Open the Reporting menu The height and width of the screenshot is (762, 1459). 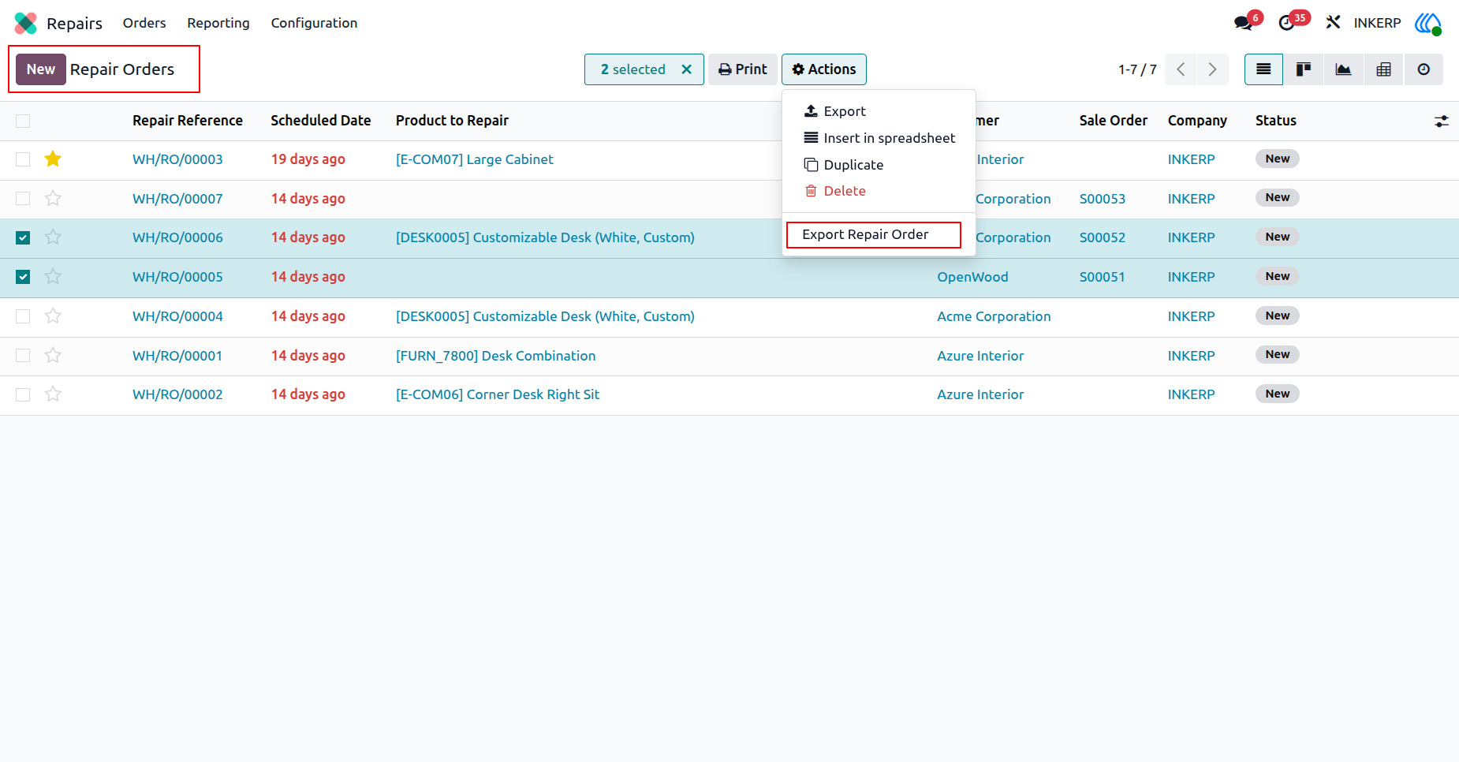tap(218, 23)
